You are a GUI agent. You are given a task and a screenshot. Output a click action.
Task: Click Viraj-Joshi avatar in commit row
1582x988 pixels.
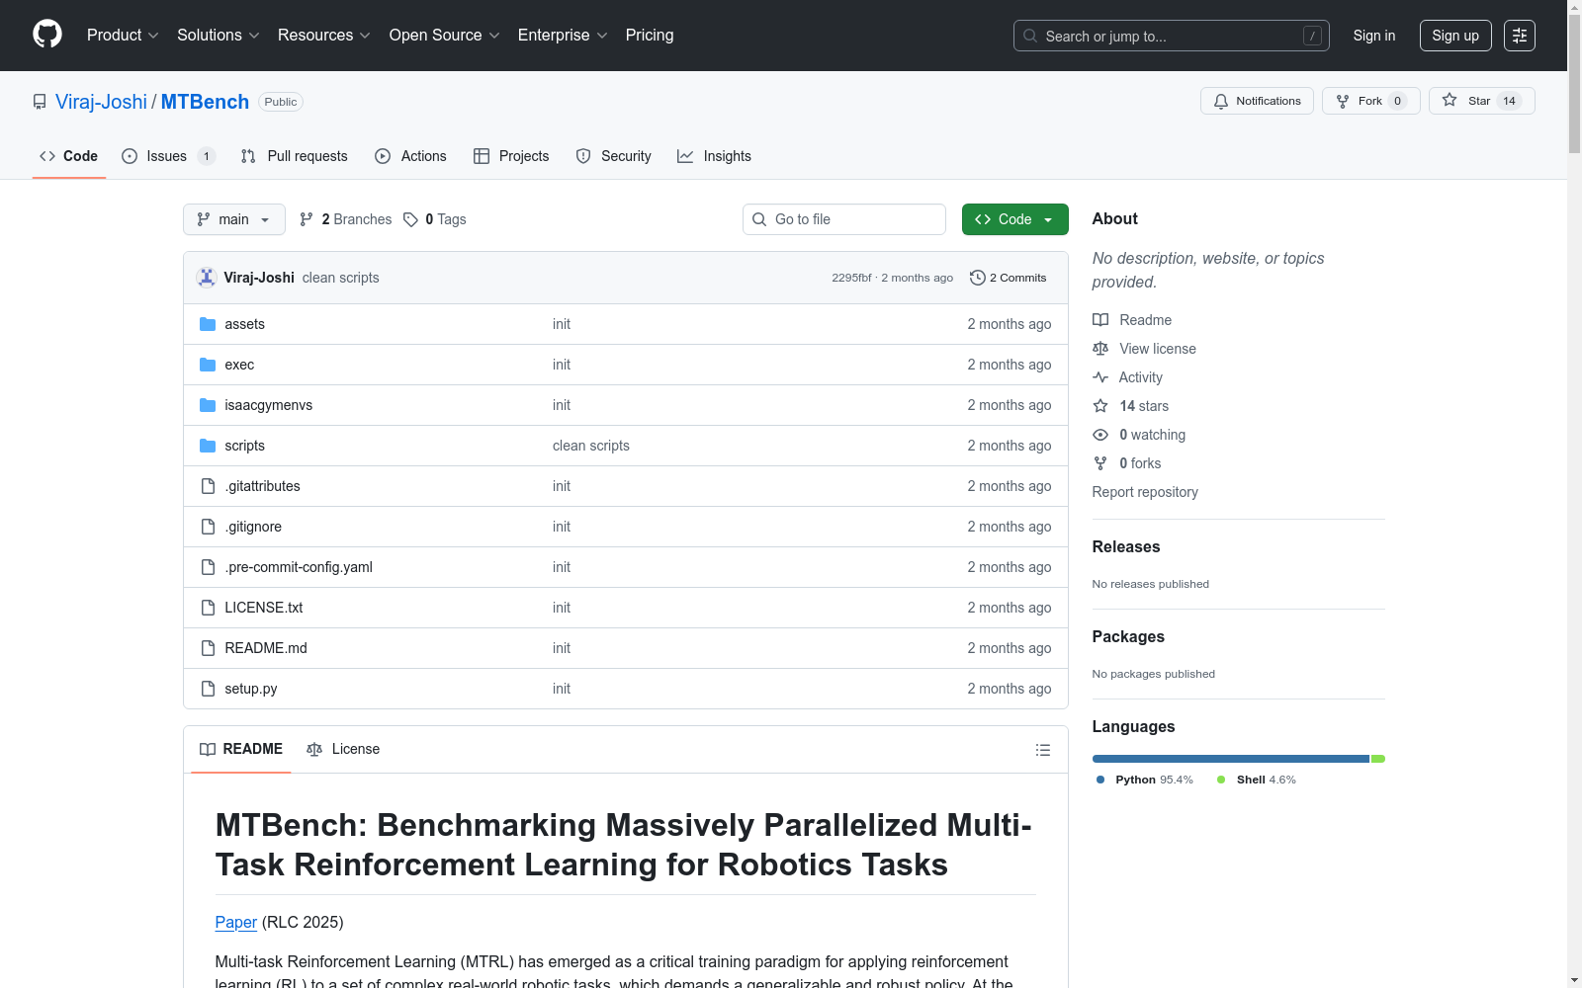(x=207, y=278)
